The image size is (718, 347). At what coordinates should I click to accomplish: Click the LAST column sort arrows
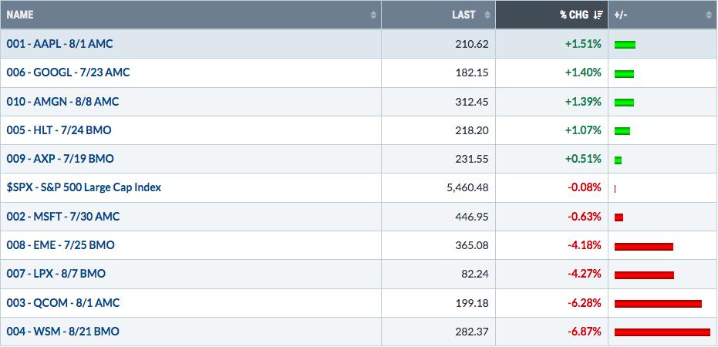click(x=487, y=15)
